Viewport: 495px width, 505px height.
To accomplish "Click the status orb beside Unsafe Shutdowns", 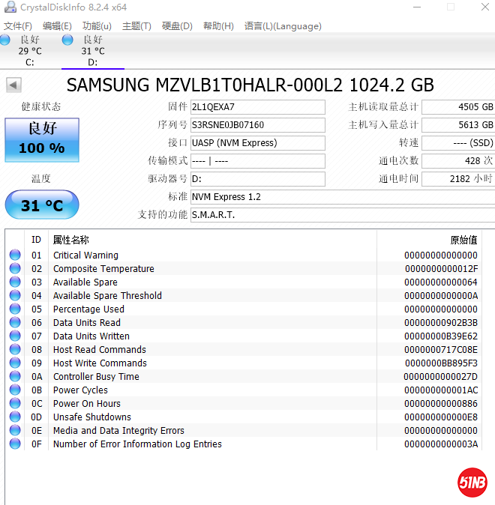I will click(x=15, y=417).
